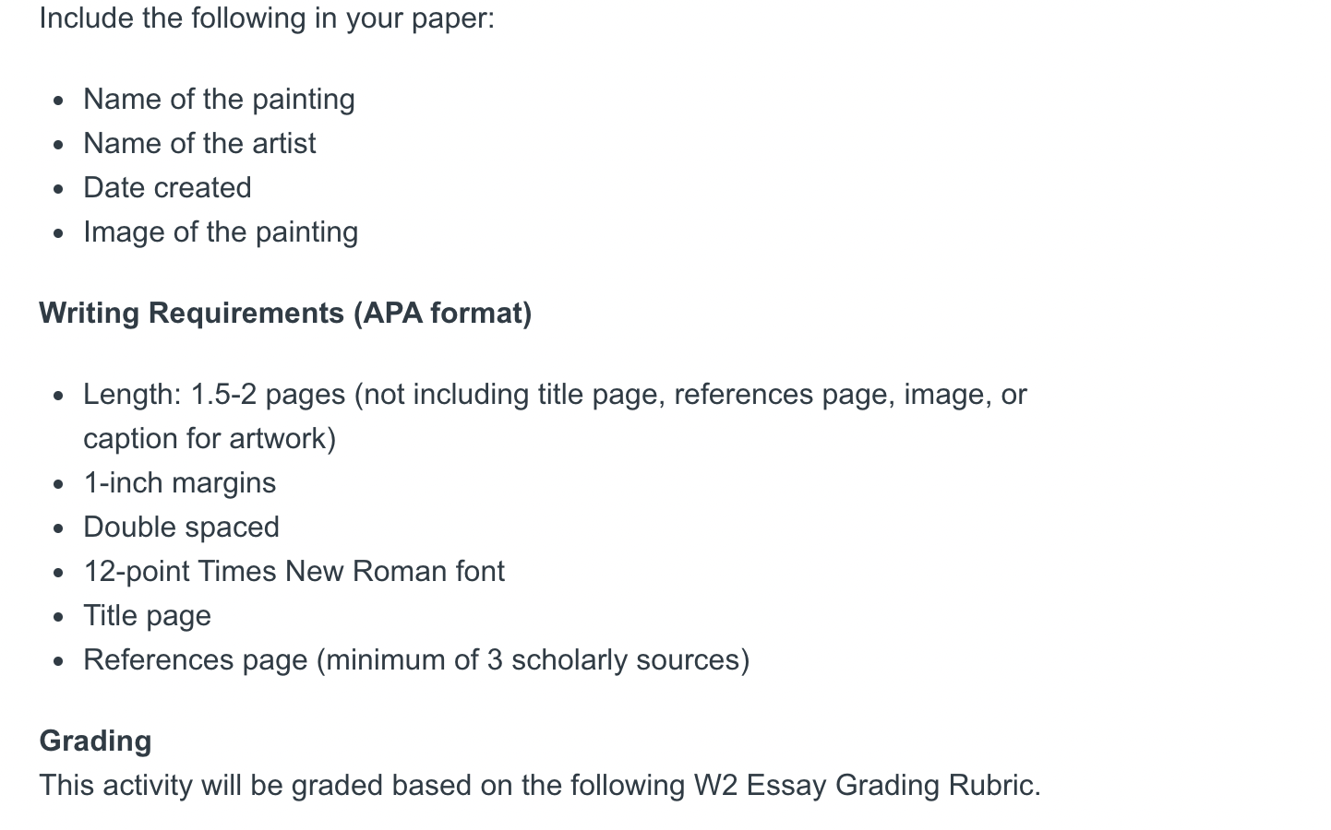Click the 'Include the following in your paper' line
This screenshot has height=830, width=1331.
[267, 18]
